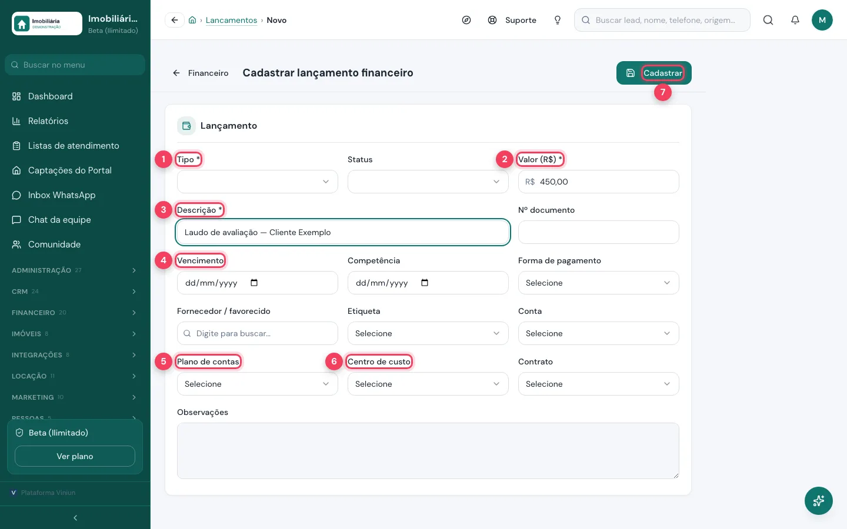Open the sparkle assistant floating button

click(x=819, y=501)
